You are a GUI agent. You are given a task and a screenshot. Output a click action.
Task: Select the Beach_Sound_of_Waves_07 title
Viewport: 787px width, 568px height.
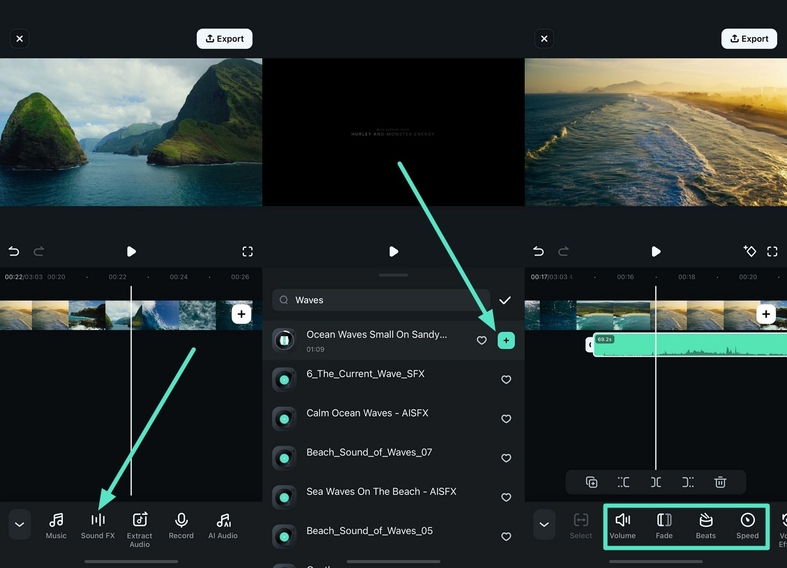(369, 452)
